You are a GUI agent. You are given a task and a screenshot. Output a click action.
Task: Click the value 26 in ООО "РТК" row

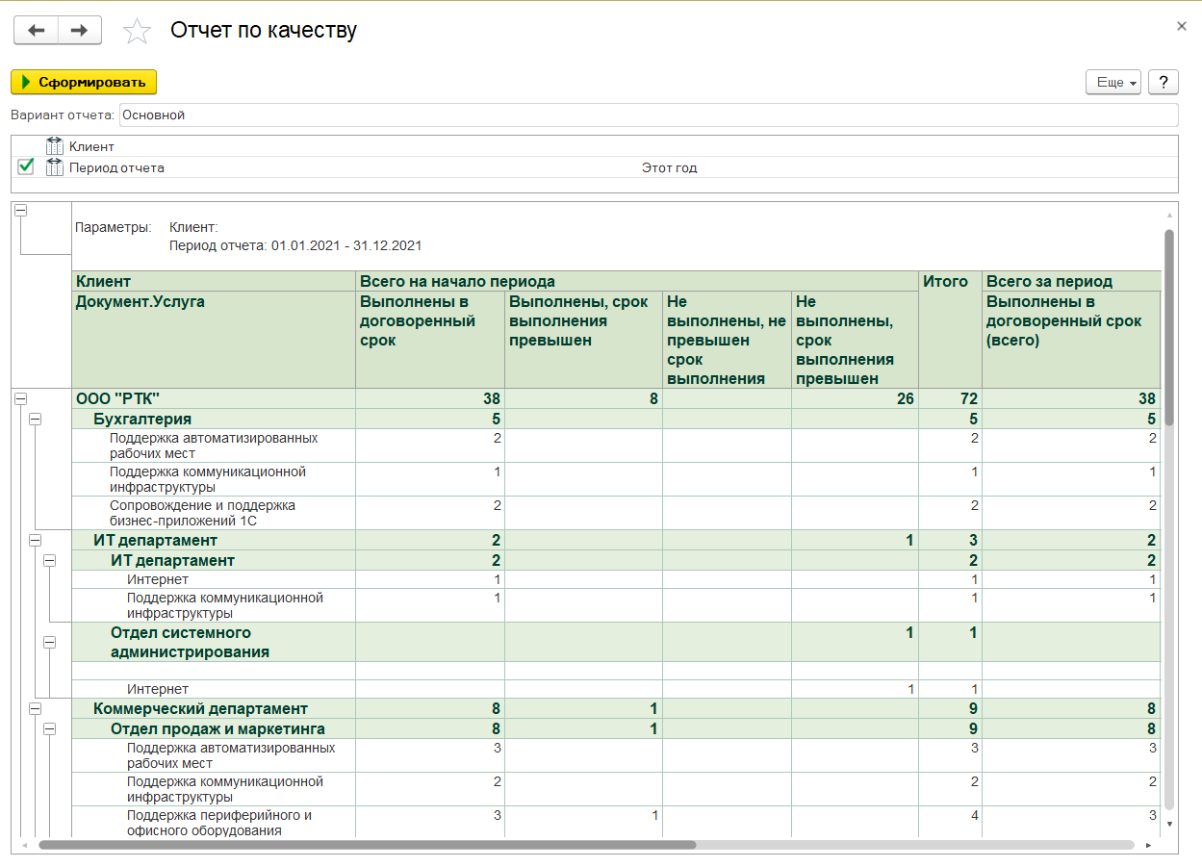coord(905,398)
